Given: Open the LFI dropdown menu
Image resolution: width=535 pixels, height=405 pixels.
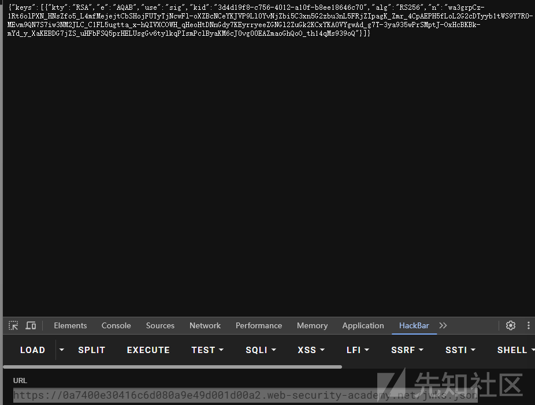Looking at the screenshot, I should coord(358,350).
